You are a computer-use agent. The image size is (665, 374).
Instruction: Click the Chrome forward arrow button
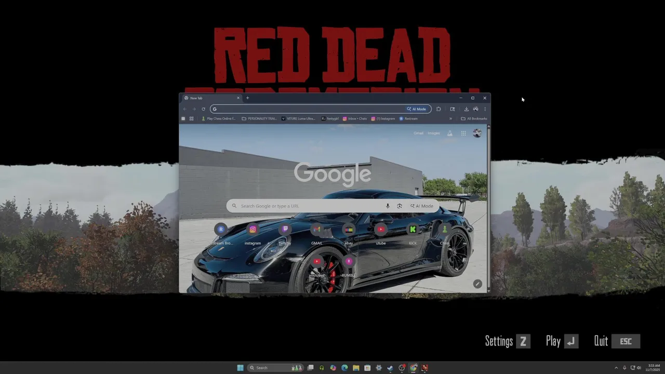point(194,109)
